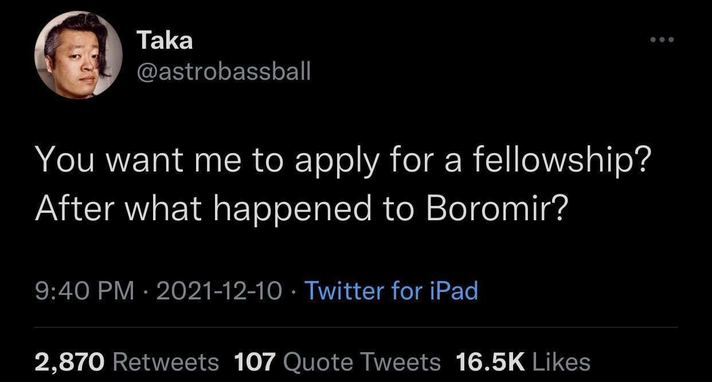This screenshot has height=382, width=712.
Task: Show the Quote Tweets list
Action: [x=362, y=361]
